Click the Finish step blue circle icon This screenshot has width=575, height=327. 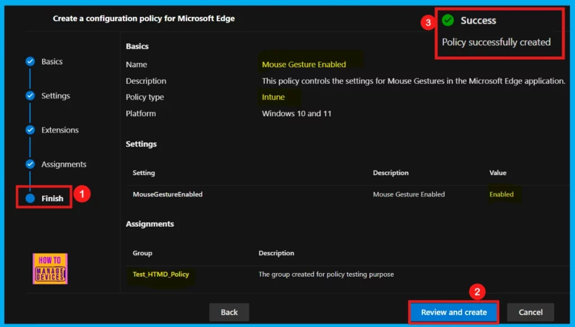coord(30,199)
